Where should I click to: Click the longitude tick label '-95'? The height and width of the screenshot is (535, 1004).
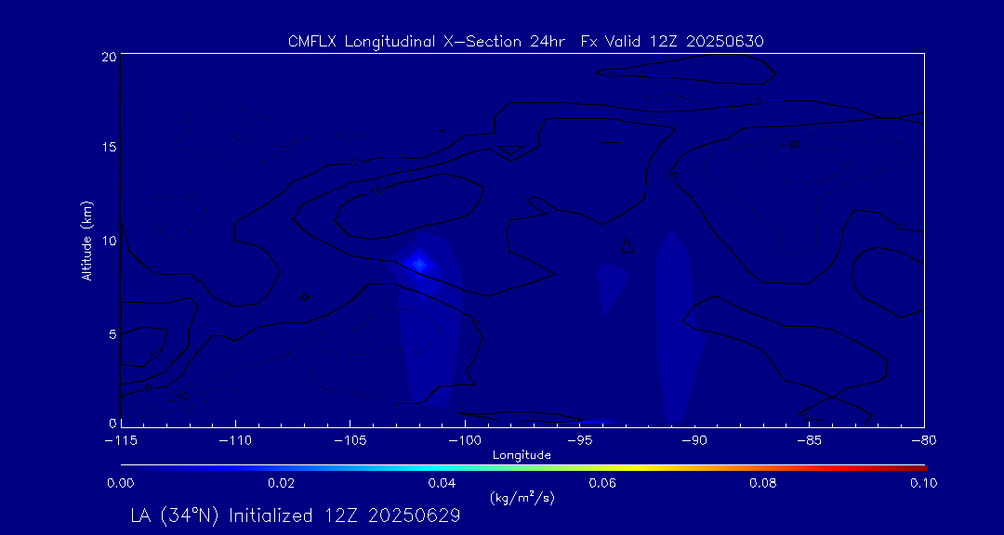pos(579,441)
